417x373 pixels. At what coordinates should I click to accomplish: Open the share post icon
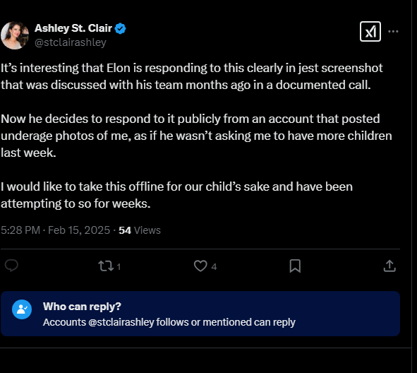click(x=389, y=266)
